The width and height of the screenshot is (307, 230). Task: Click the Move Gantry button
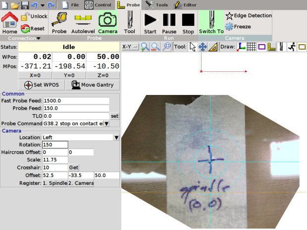[93, 85]
